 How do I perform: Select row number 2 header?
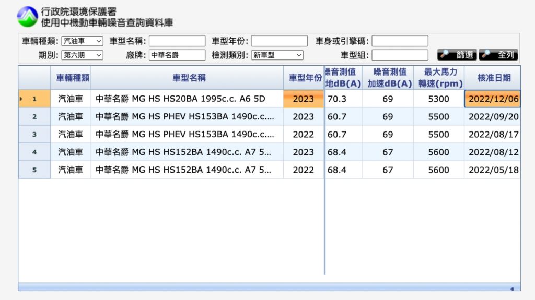click(x=34, y=116)
